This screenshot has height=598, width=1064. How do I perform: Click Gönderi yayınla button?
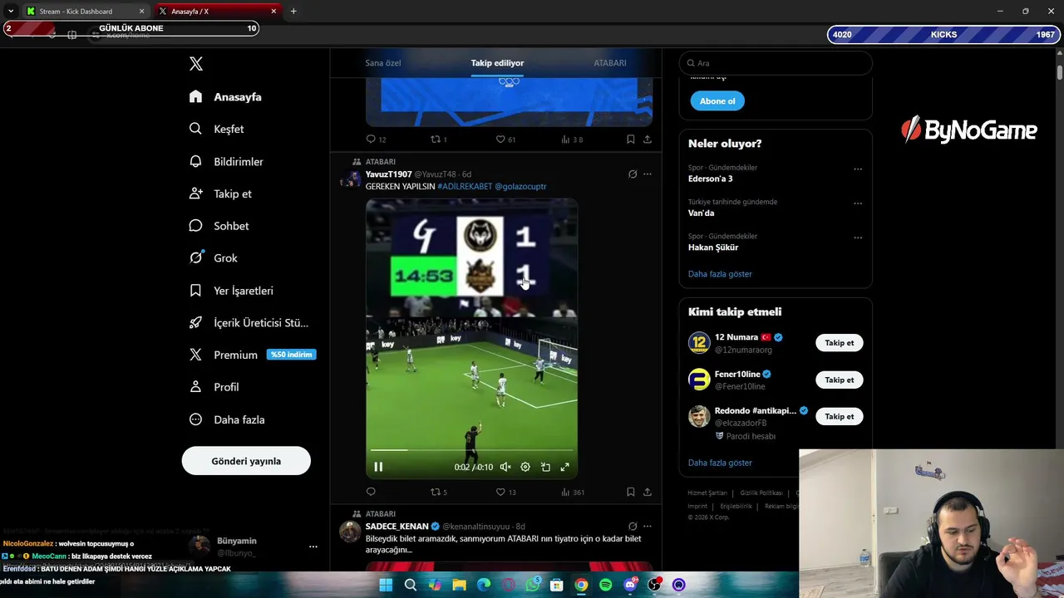point(246,461)
